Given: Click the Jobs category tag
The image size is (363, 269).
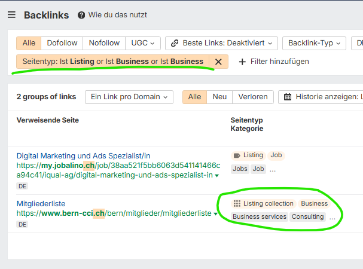Looking at the screenshot, I should click(x=240, y=169).
